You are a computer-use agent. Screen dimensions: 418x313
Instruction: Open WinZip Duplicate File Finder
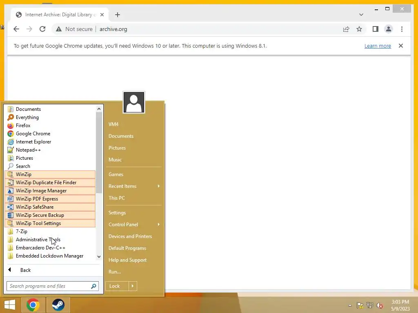click(50, 183)
